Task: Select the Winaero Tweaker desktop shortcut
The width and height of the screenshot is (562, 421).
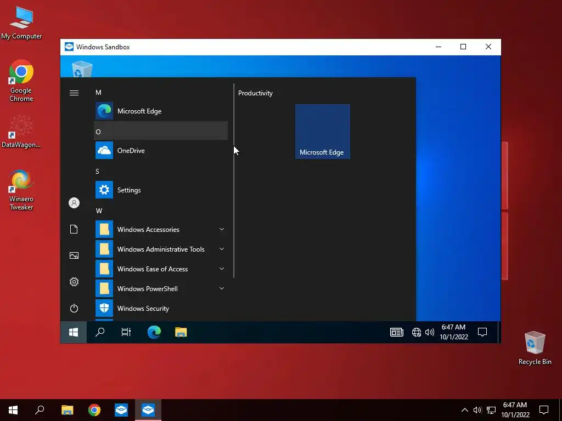Action: pos(21,190)
